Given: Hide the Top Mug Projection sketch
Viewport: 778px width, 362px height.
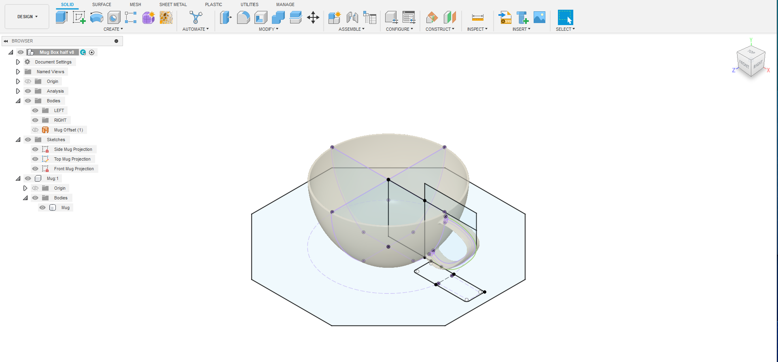Looking at the screenshot, I should click(x=35, y=159).
